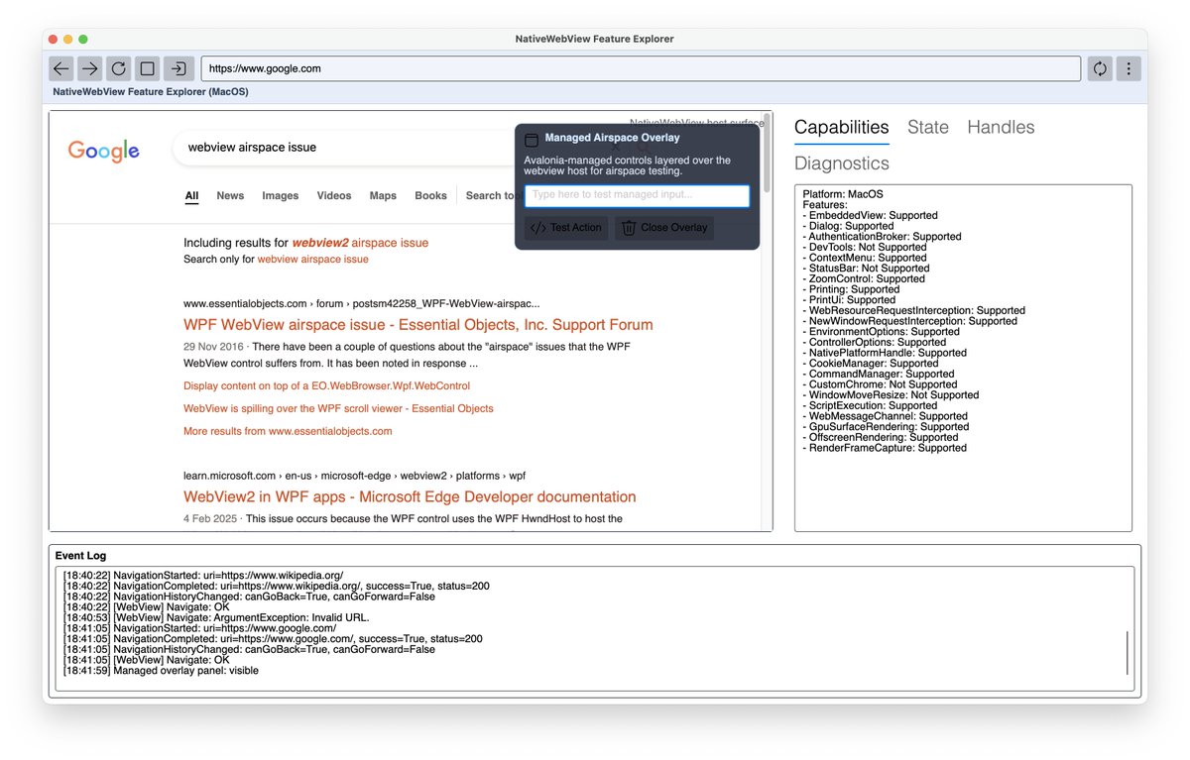Select the Maps search tab

[x=384, y=196]
